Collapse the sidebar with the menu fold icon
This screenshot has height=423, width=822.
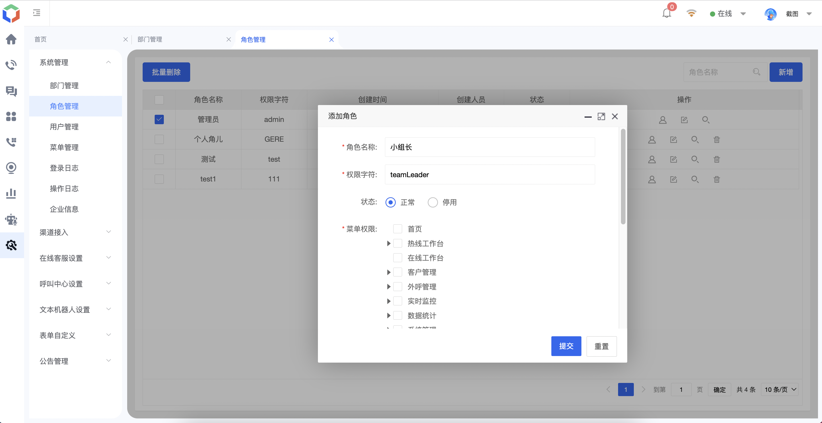(37, 13)
